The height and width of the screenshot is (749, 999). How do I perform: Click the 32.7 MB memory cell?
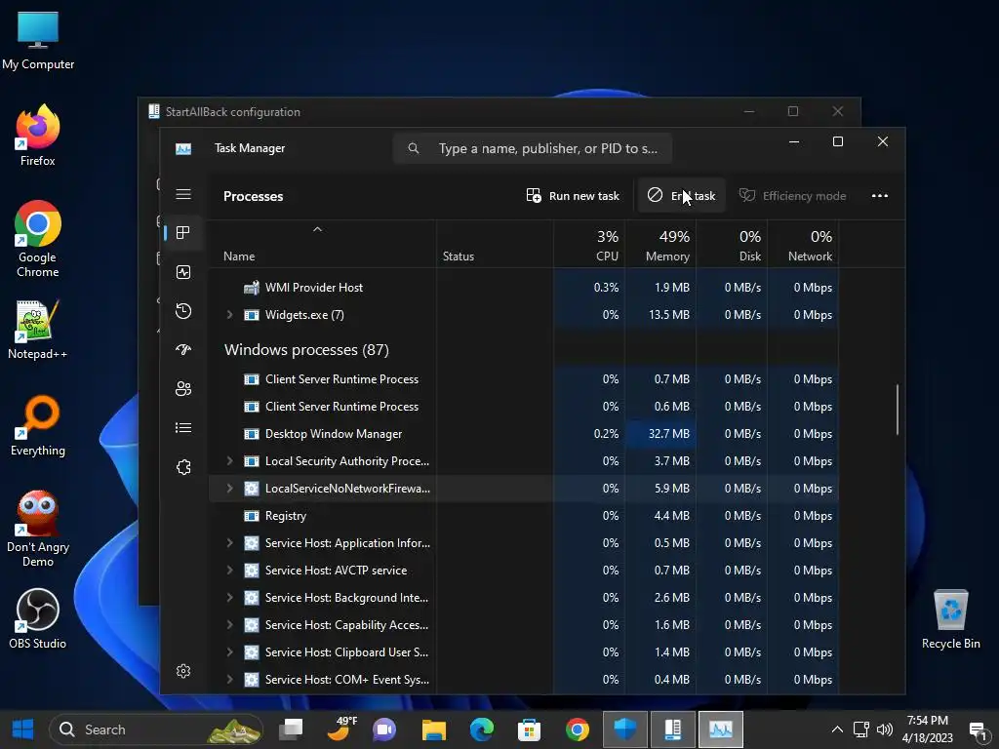[x=660, y=434]
